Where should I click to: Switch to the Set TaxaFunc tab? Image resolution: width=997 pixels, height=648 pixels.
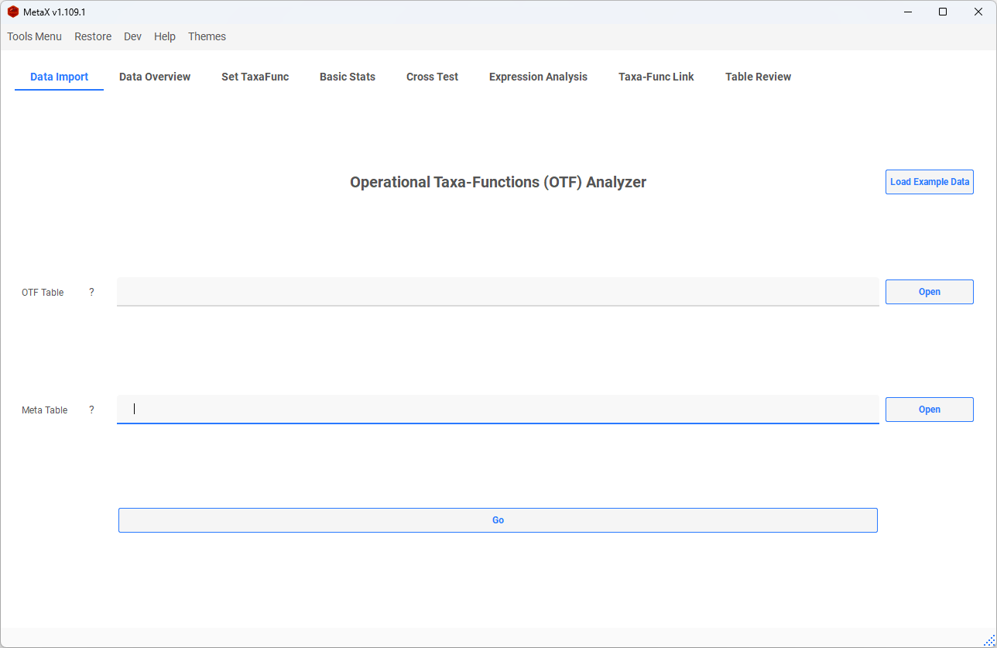[x=255, y=77]
